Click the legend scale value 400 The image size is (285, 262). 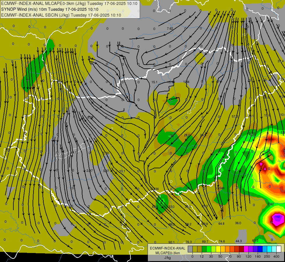pyautogui.click(x=276, y=256)
